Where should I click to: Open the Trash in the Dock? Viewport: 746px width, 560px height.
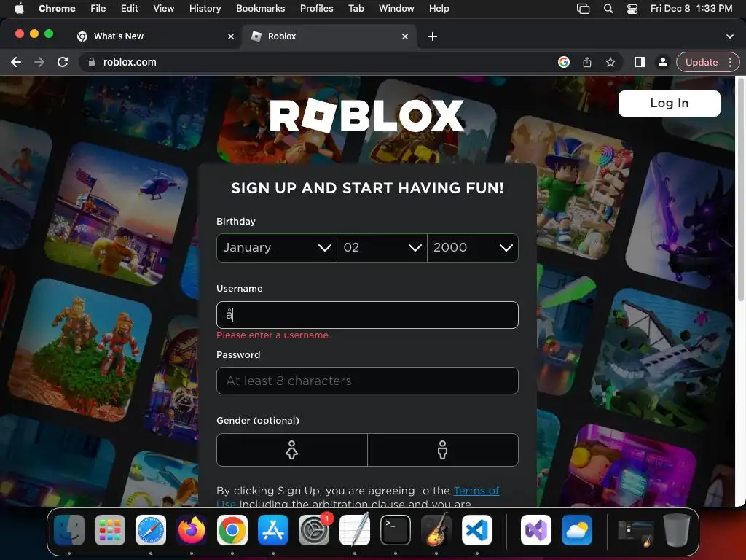(x=677, y=530)
